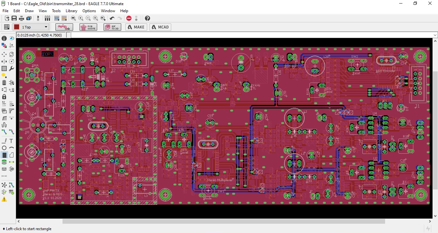Screen dimensions: 438x233
Task: Redraw the screen with the redraw icon
Action: pyautogui.click(x=95, y=18)
